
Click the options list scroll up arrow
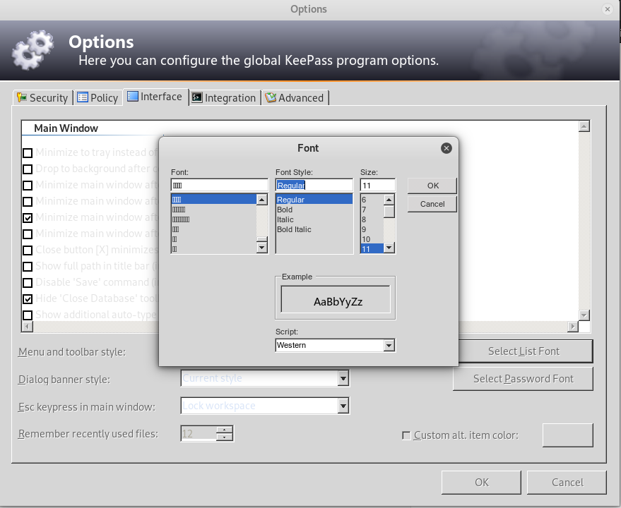point(584,126)
